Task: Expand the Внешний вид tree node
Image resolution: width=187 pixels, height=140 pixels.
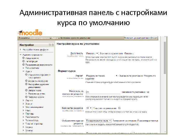Action: 23,121
